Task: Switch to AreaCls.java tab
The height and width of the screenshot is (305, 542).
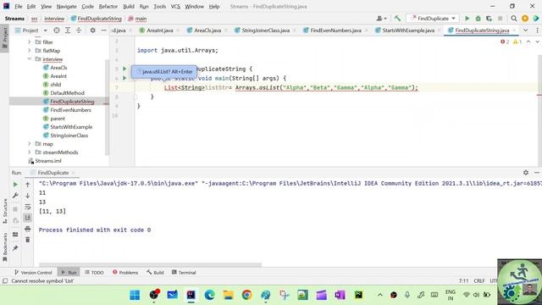Action: (207, 30)
